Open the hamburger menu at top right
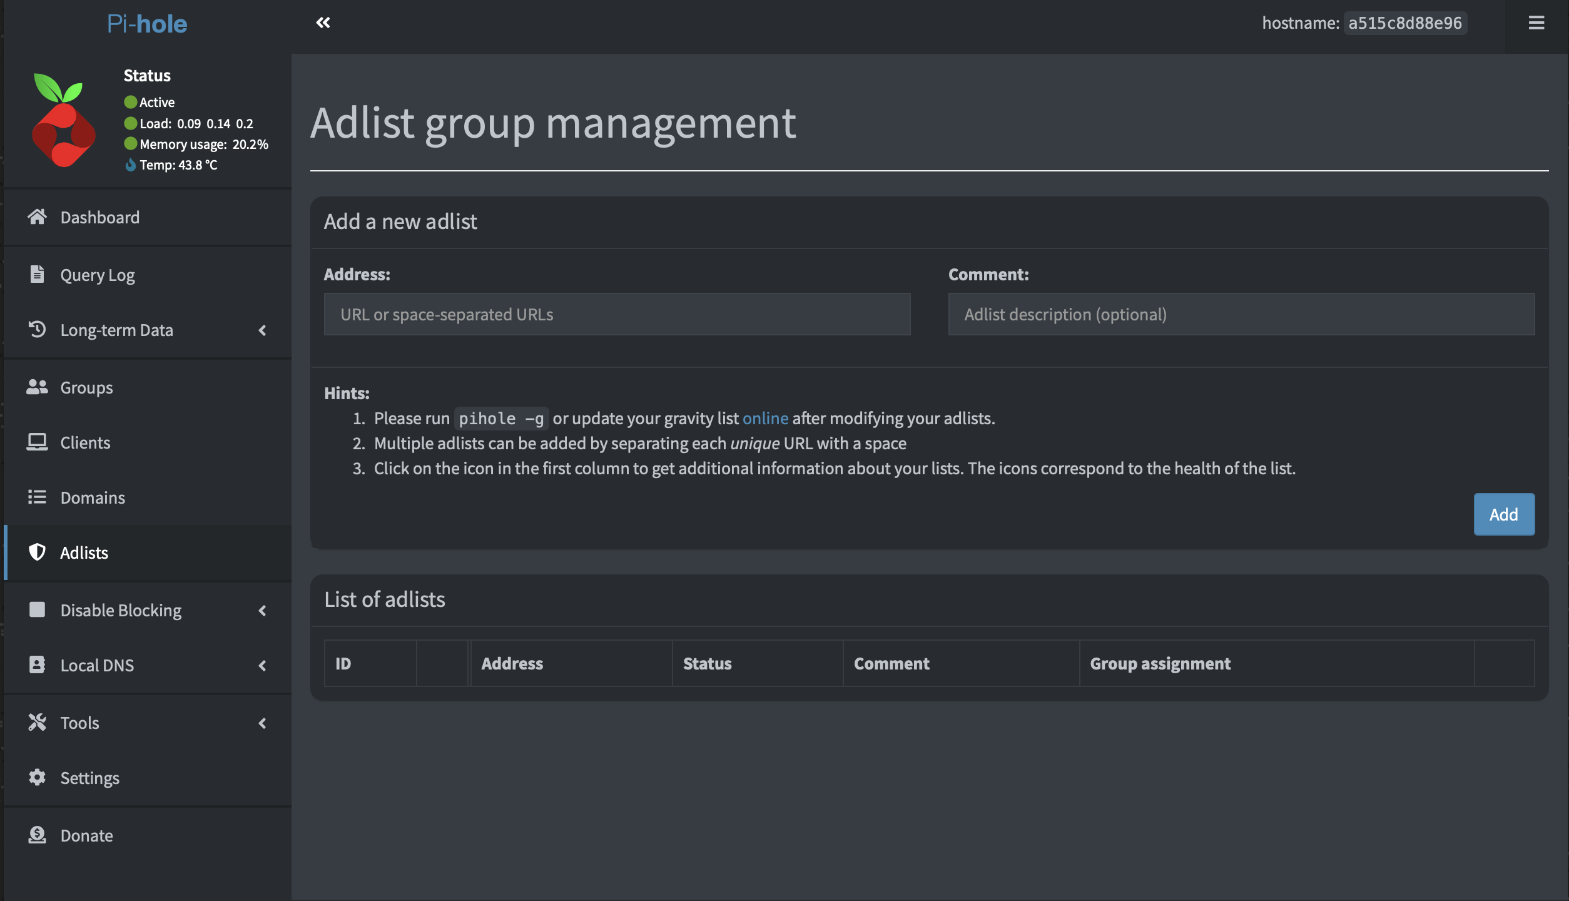This screenshot has height=901, width=1569. coord(1536,23)
